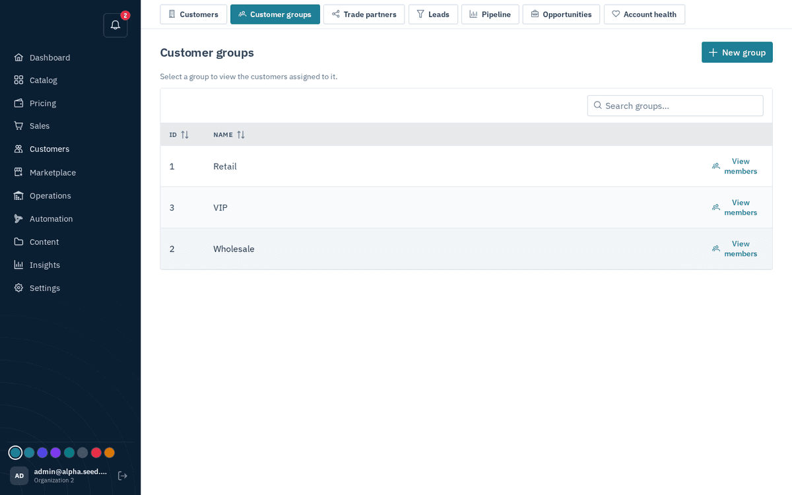792x495 pixels.
Task: Click the admin@alpha.seed account email
Action: (71, 471)
